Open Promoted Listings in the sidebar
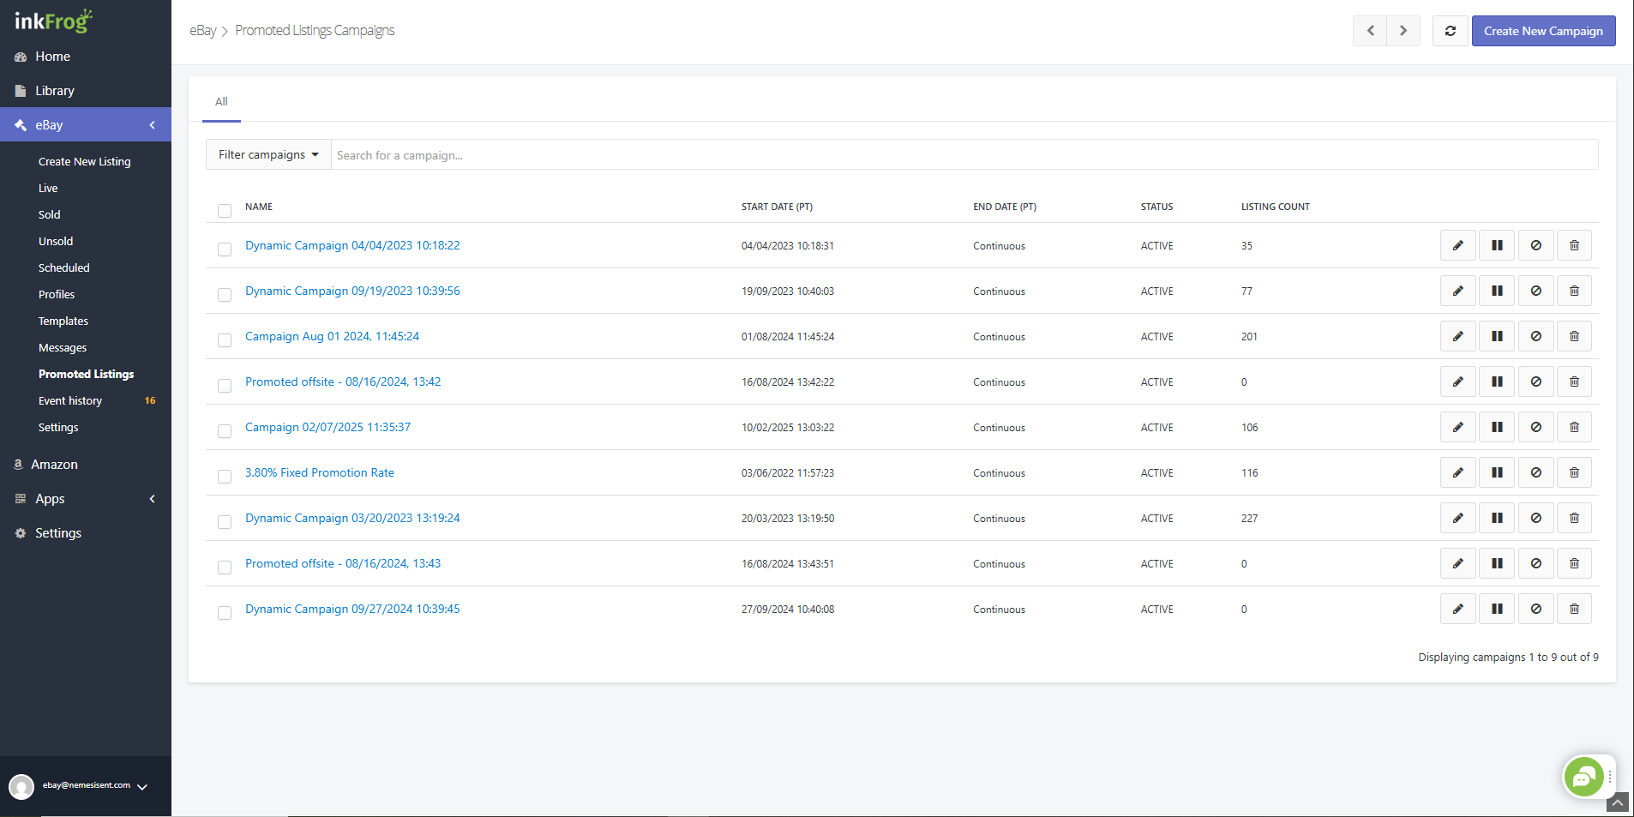 click(x=86, y=374)
